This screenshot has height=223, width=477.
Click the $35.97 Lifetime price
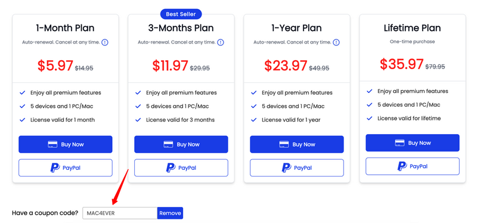click(401, 64)
